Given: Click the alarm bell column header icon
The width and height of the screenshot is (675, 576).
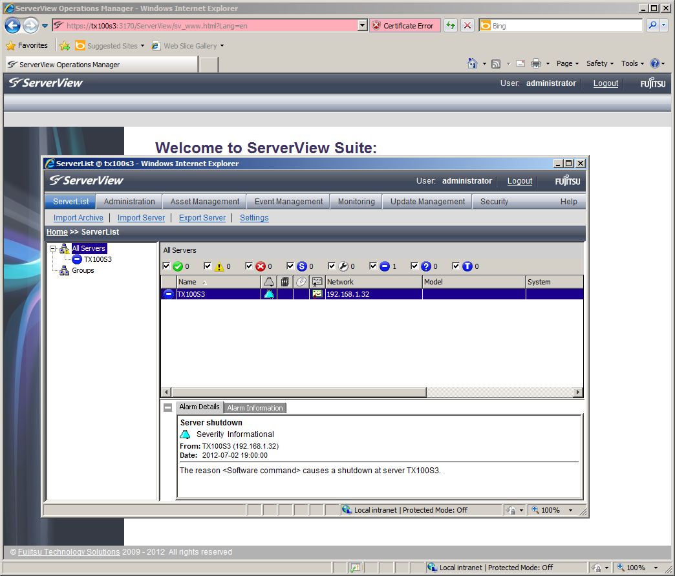Looking at the screenshot, I should (268, 282).
